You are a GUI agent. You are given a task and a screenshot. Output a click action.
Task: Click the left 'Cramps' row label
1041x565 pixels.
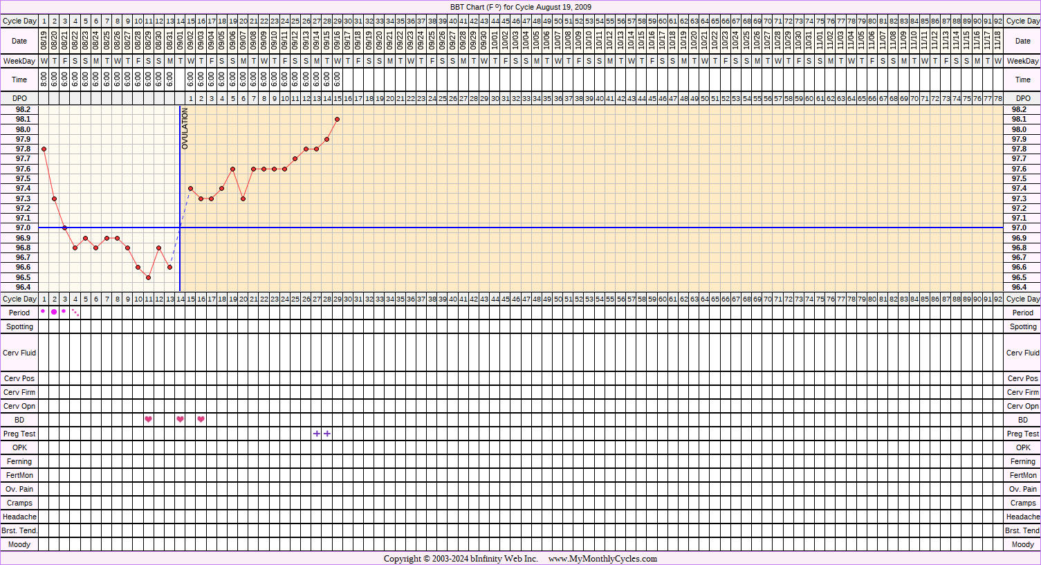coord(19,503)
